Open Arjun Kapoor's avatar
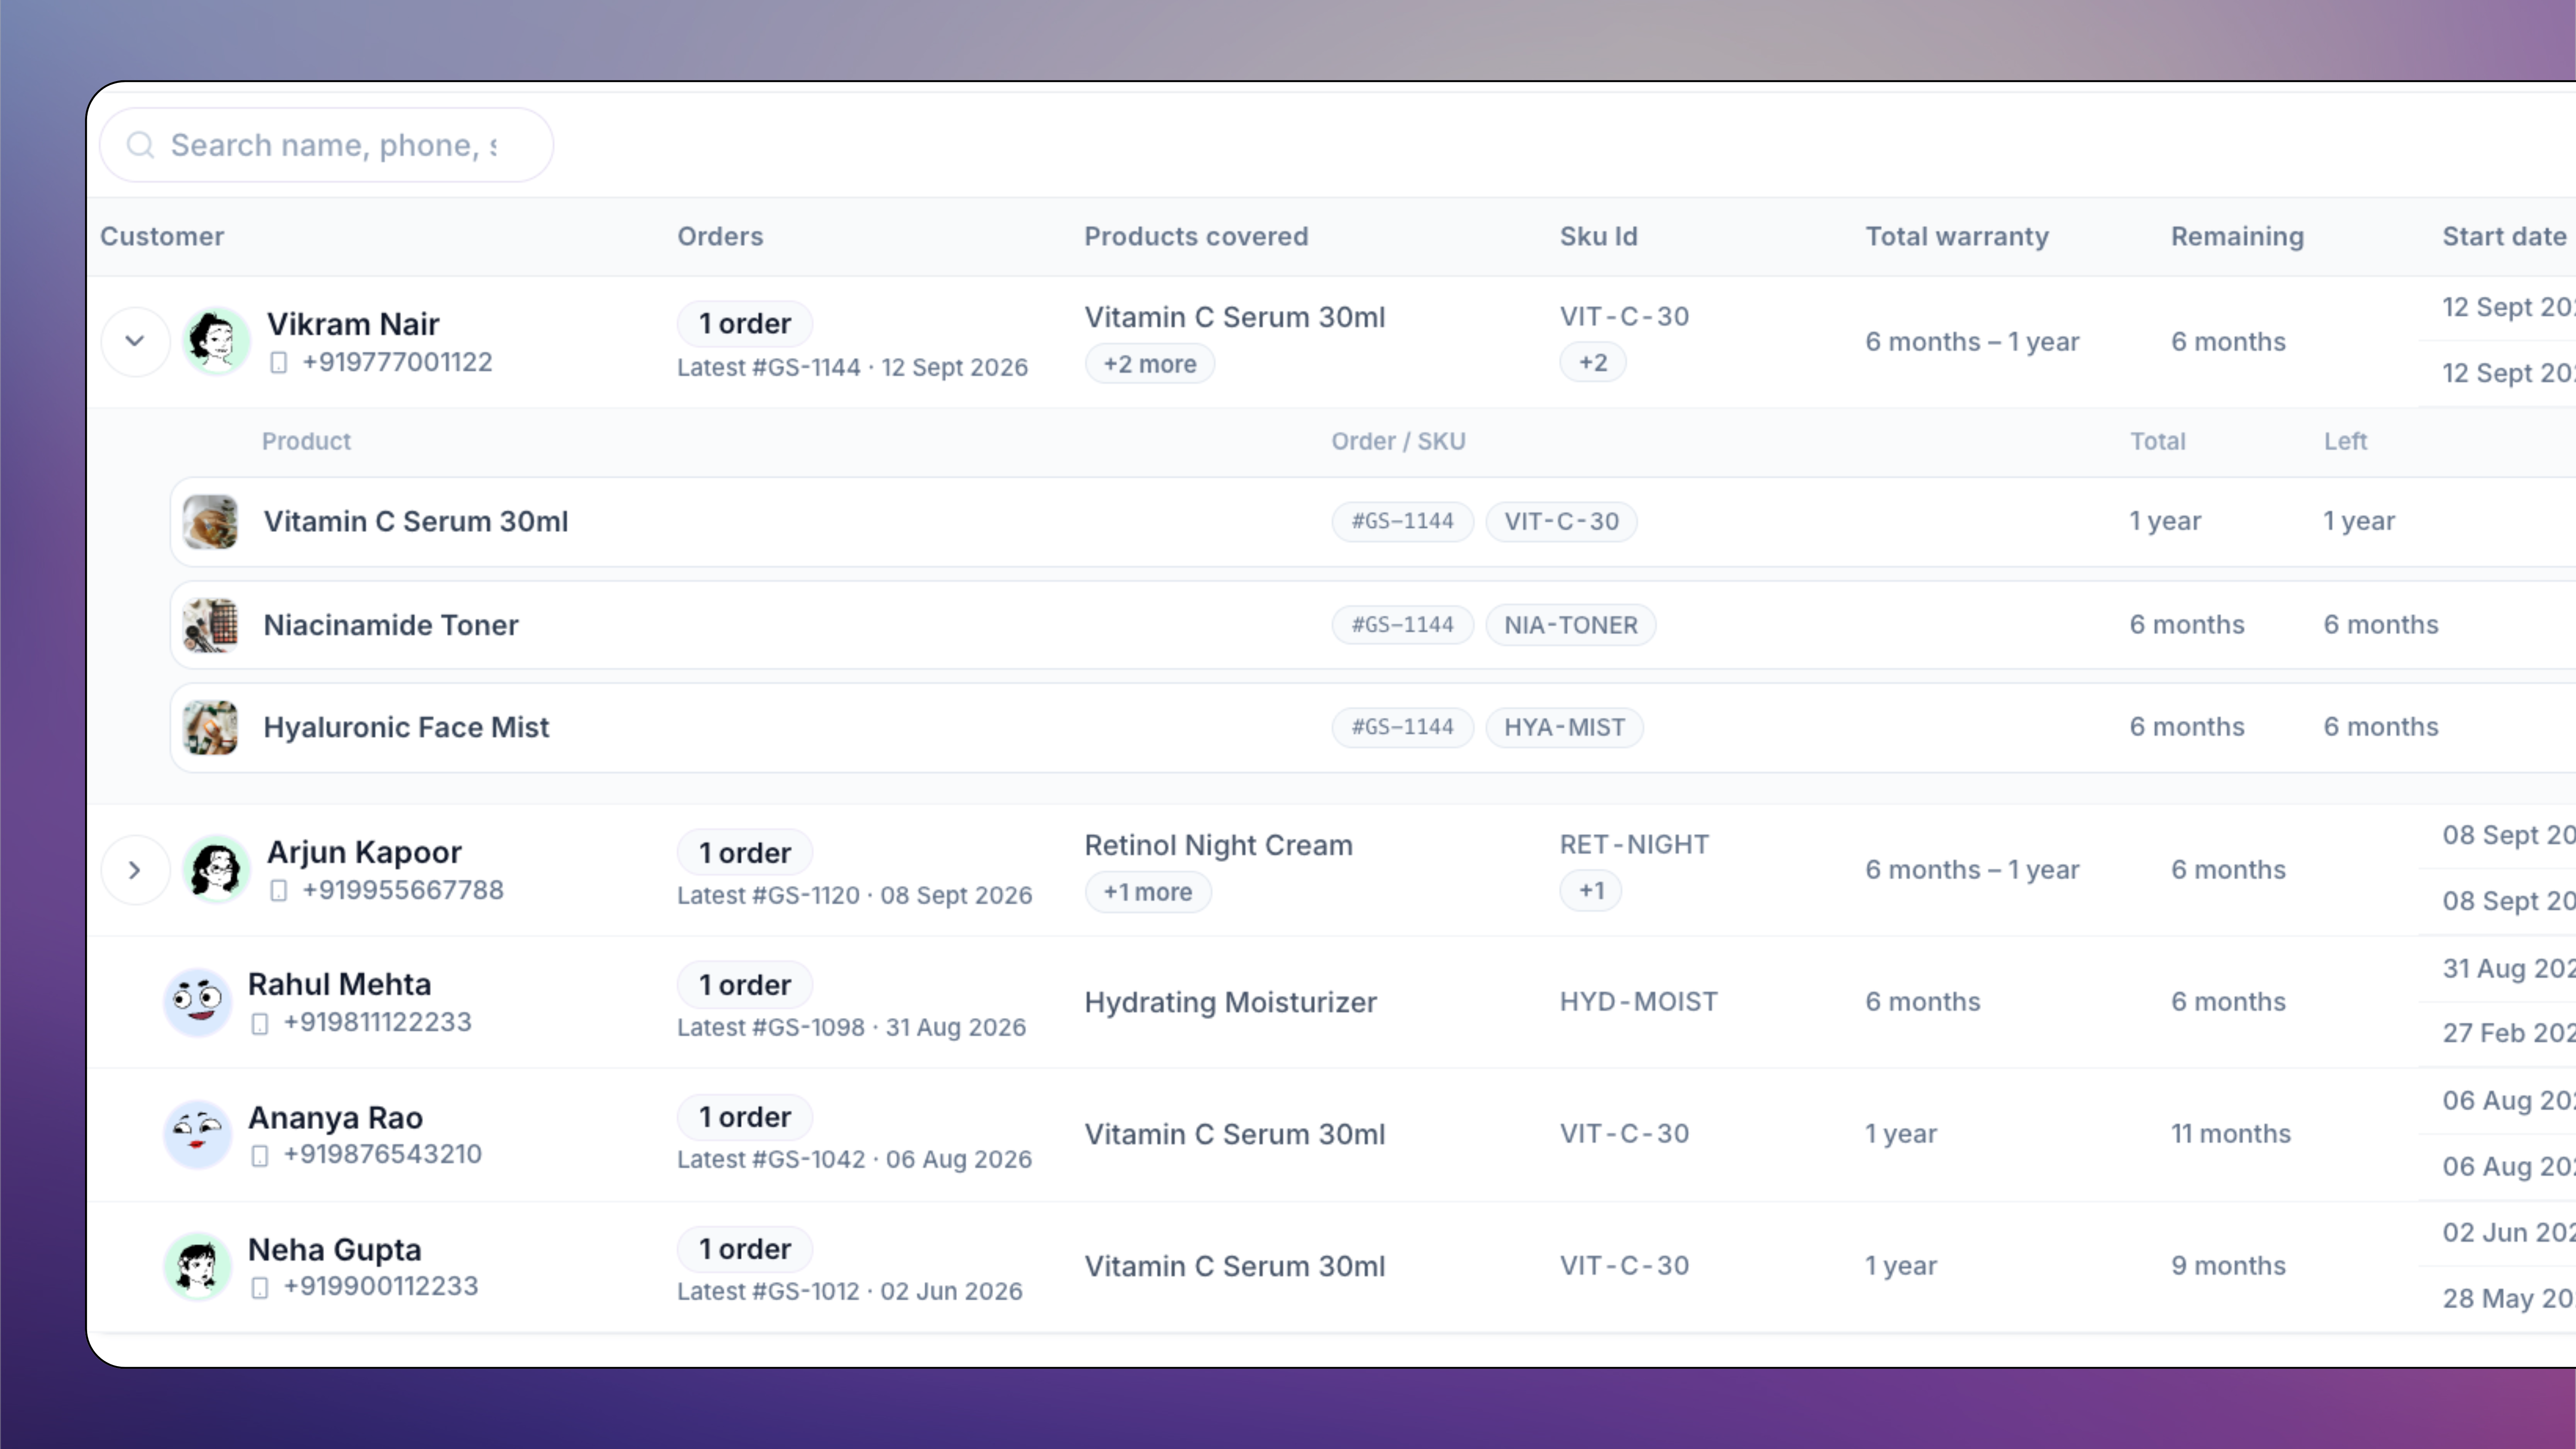The width and height of the screenshot is (2576, 1449). tap(215, 869)
